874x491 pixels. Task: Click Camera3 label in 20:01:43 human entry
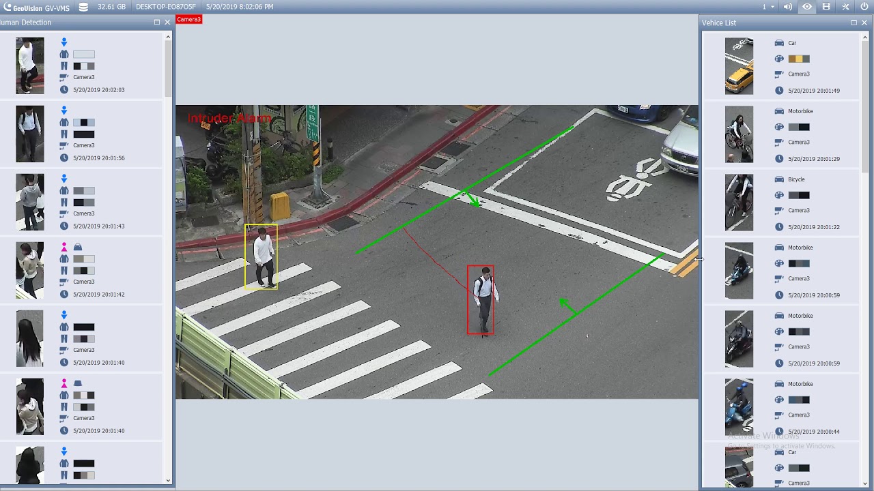click(84, 213)
